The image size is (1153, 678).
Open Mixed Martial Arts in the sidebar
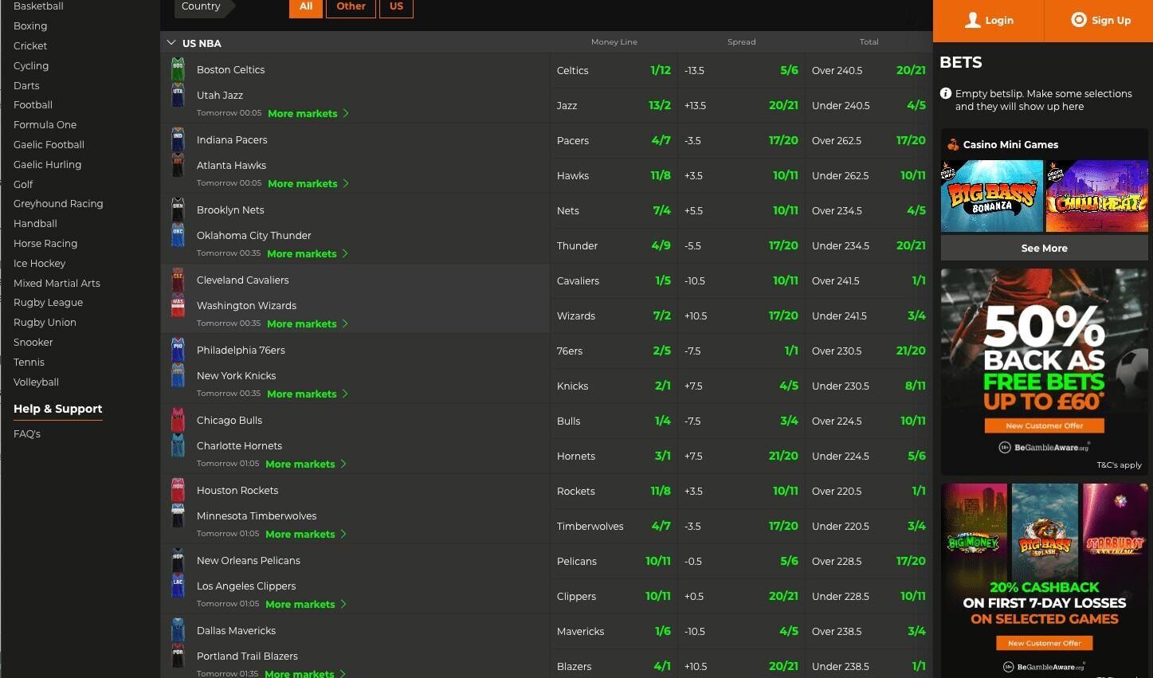[57, 283]
